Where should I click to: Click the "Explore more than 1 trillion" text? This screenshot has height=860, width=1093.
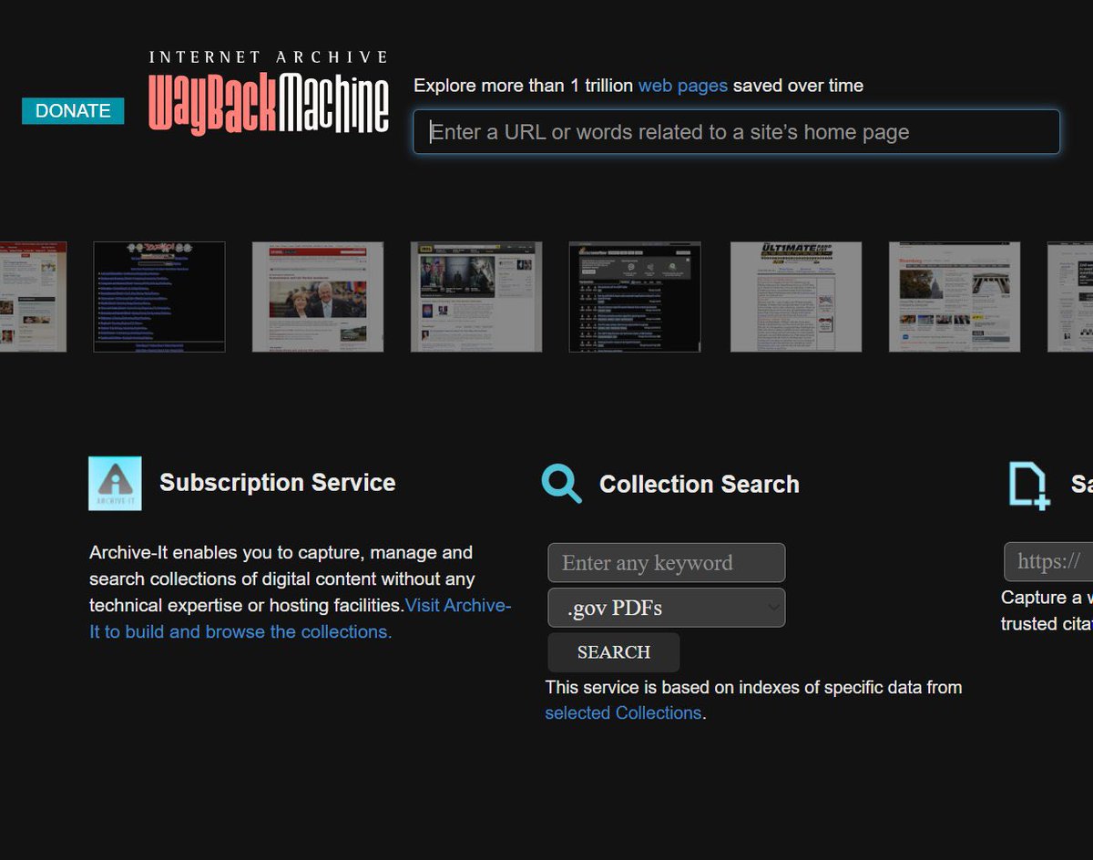(523, 86)
